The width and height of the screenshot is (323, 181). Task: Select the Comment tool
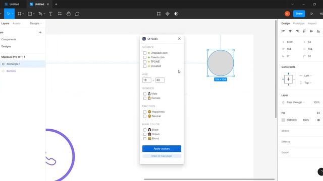77,14
